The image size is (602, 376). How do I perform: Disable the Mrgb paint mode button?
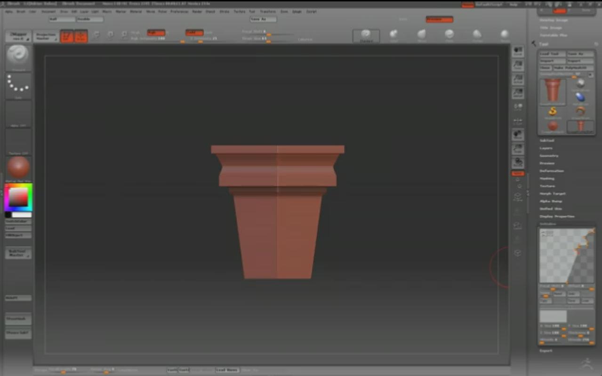(155, 33)
